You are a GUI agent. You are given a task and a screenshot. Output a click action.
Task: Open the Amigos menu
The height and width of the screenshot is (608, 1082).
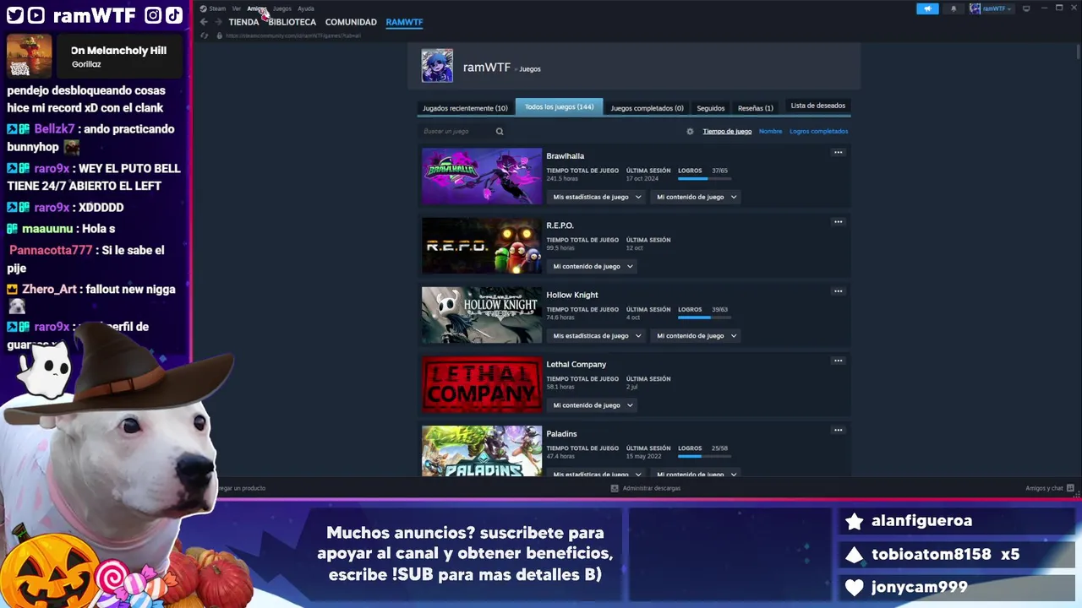(257, 8)
